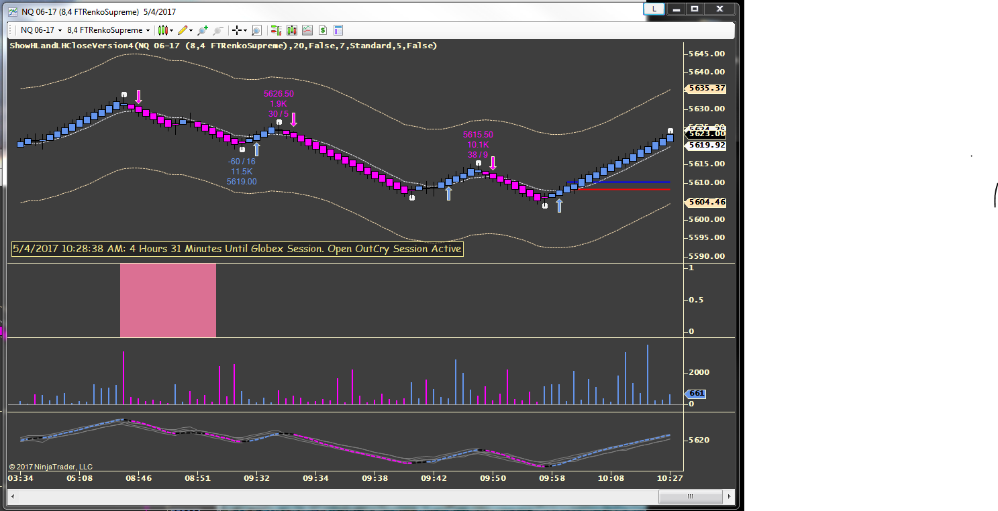Click the 2000 volume axis label
Viewport: 998px width, 511px height.
[700, 372]
